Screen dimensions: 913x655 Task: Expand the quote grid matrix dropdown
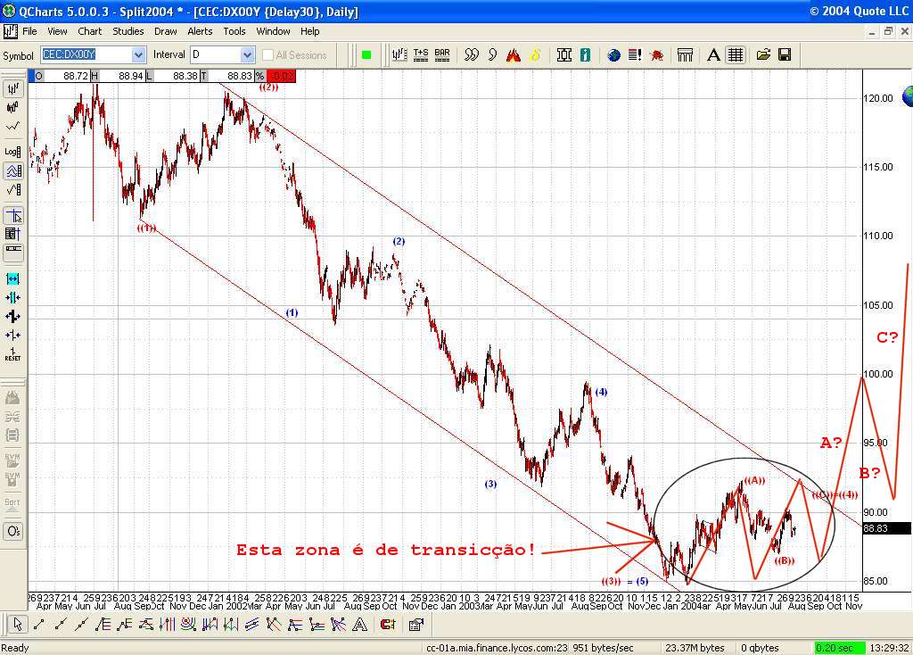(735, 54)
